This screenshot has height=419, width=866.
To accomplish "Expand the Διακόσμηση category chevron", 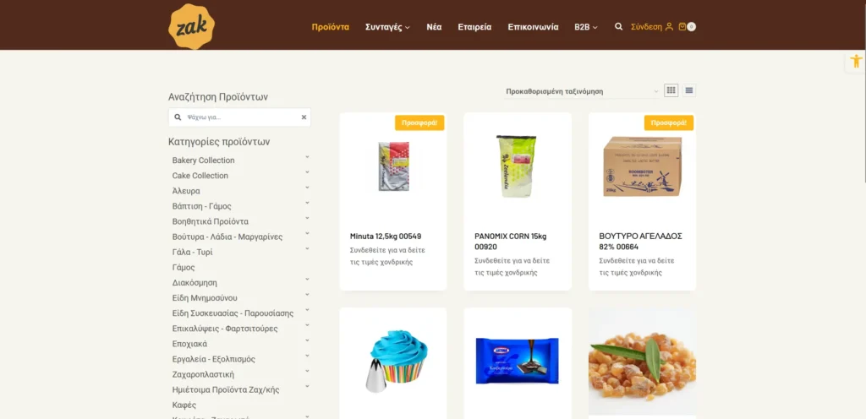I will [x=307, y=280].
